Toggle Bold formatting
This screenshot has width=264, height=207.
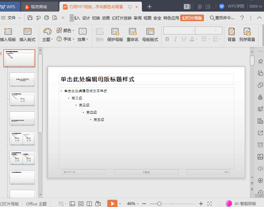click(x=167, y=39)
